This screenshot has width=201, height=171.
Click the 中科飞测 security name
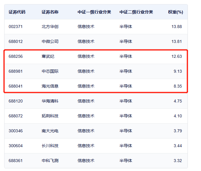coord(50,161)
